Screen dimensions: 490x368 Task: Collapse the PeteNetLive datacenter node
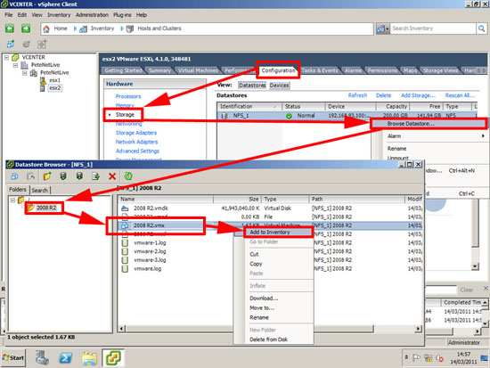pos(16,65)
